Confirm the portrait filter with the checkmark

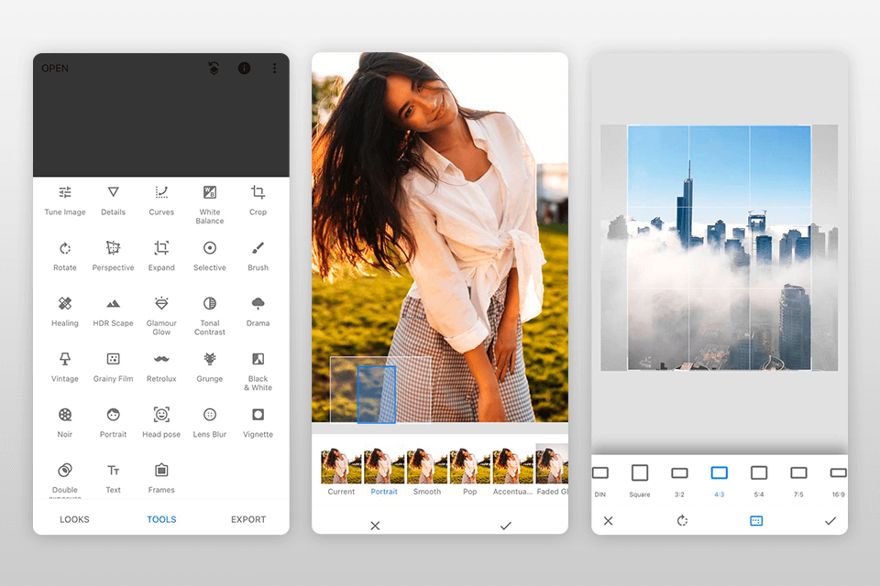[x=506, y=526]
